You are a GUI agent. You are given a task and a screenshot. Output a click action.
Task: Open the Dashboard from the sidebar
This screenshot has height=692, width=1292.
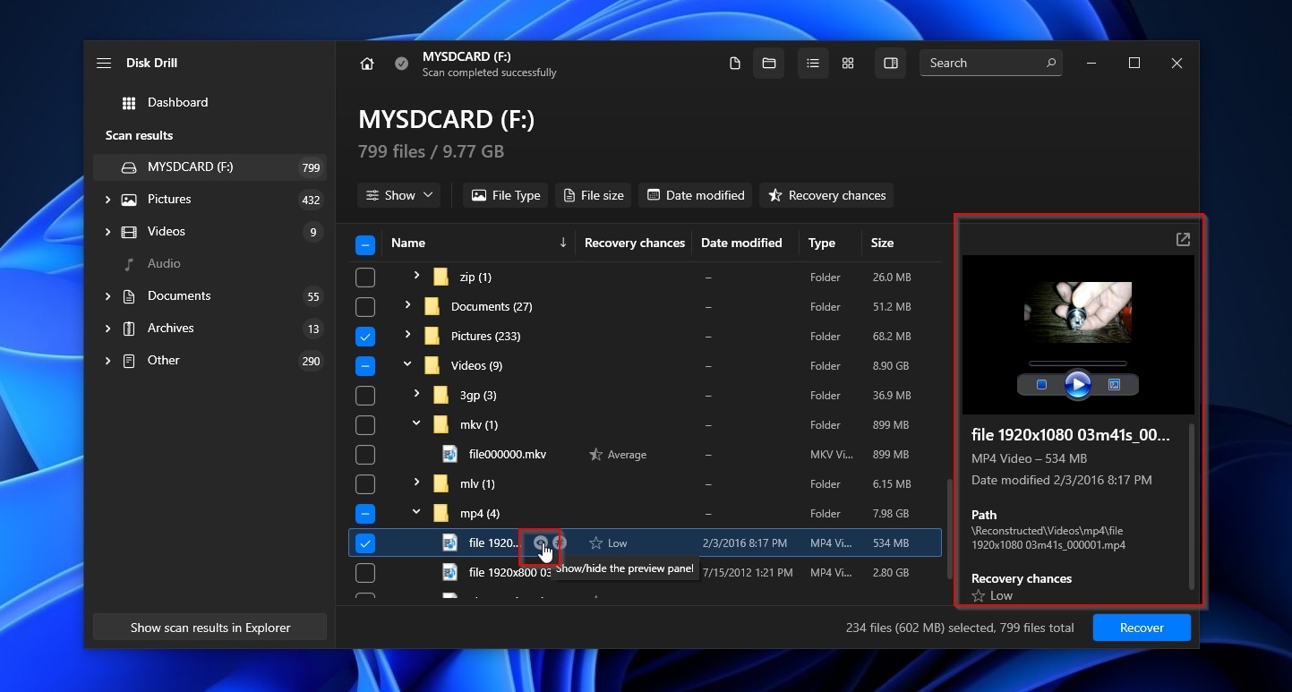pos(179,102)
